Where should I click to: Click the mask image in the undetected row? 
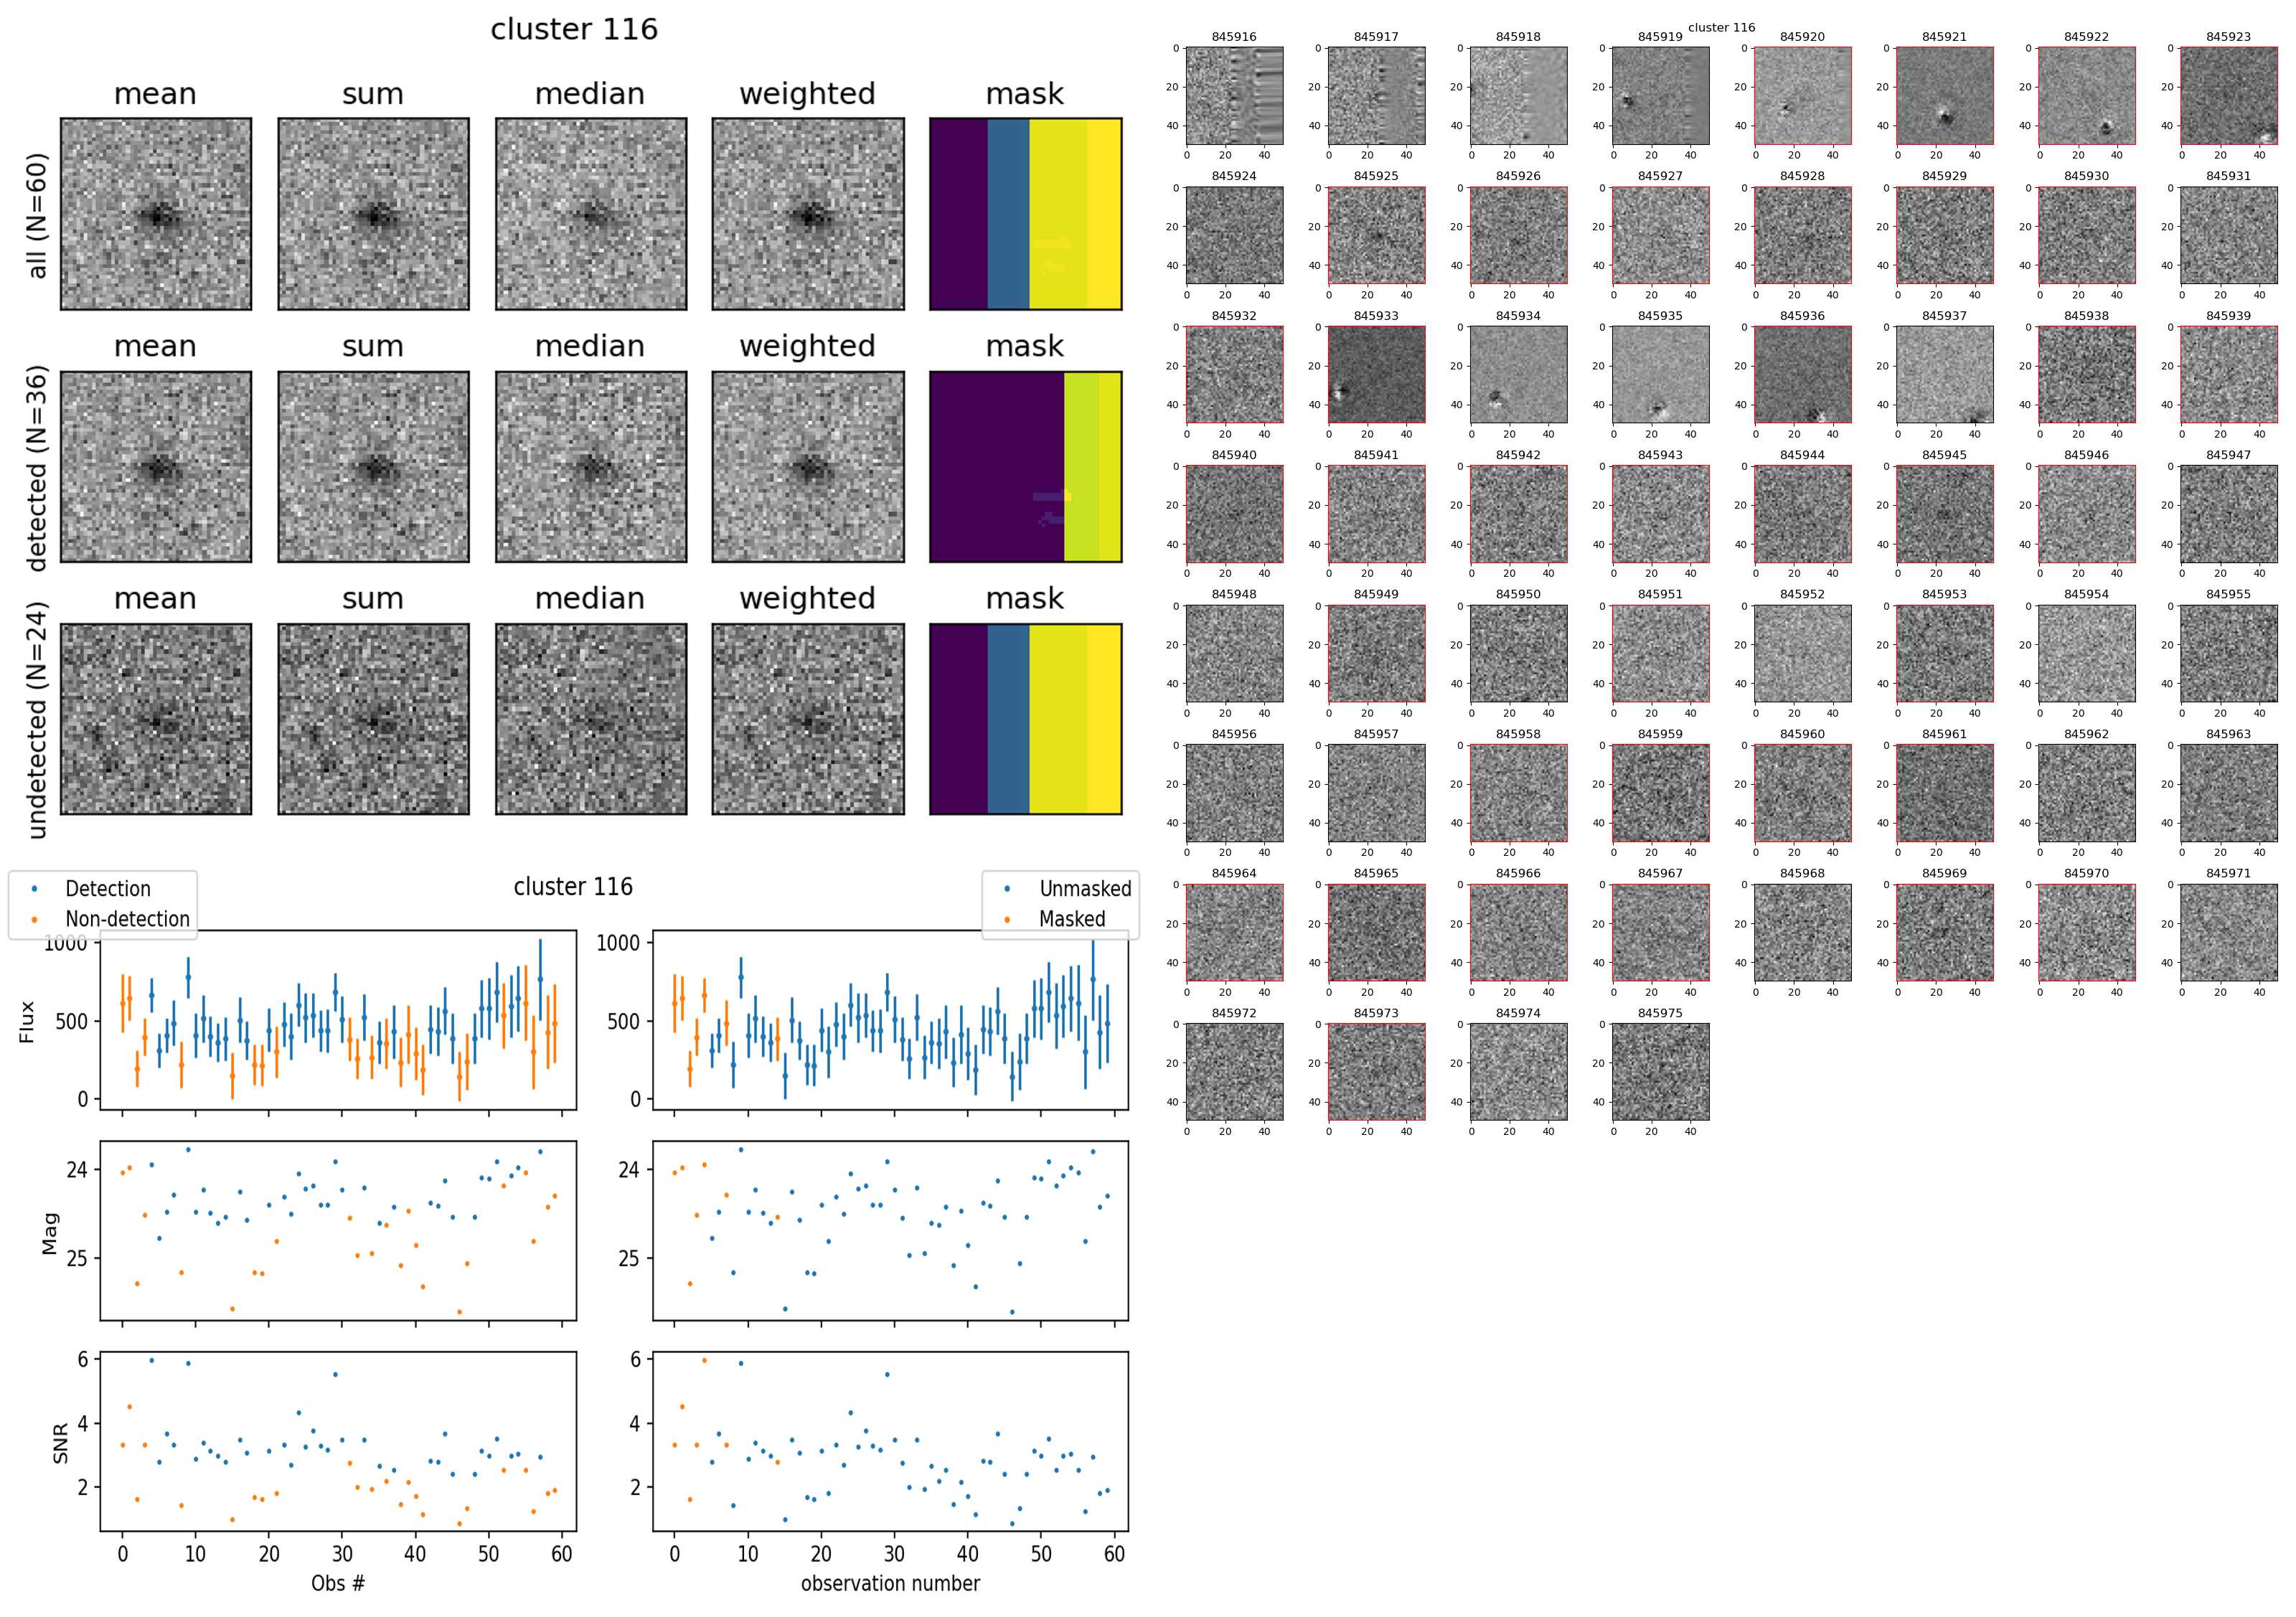[x=1026, y=719]
